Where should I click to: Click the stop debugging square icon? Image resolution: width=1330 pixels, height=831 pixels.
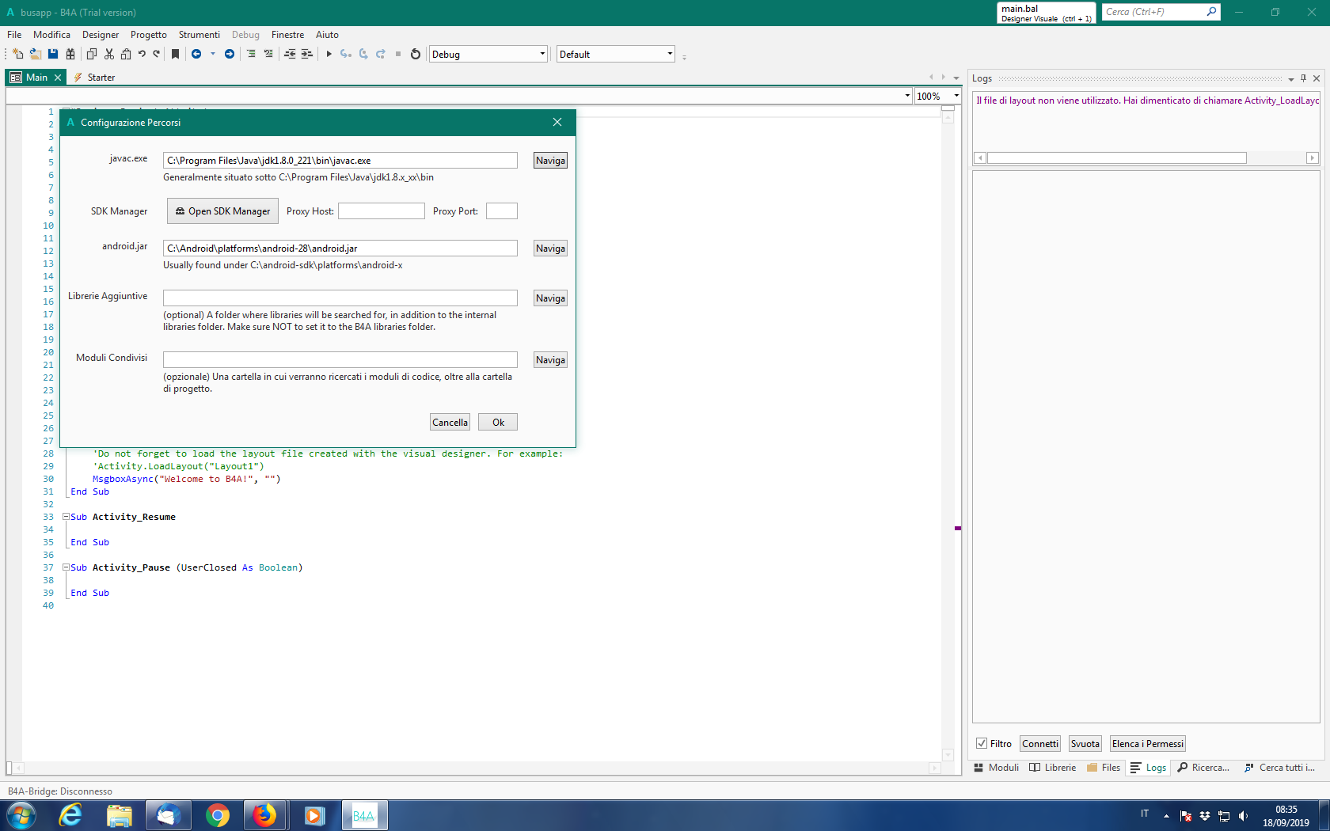[398, 54]
